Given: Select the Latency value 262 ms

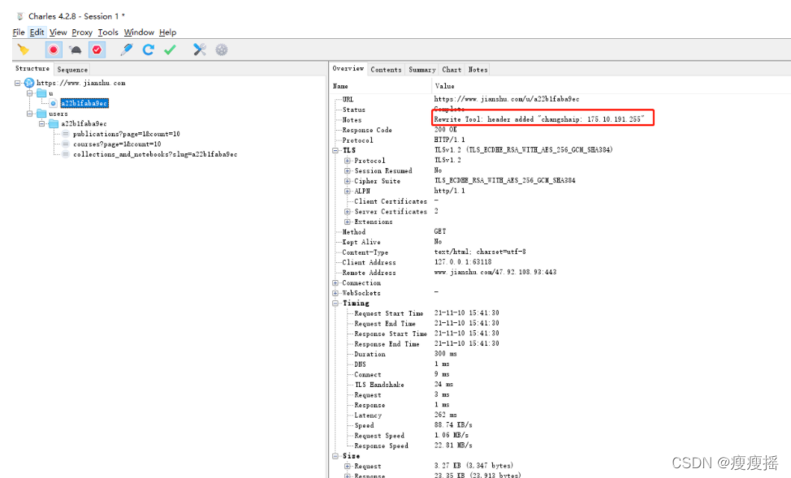Looking at the screenshot, I should [x=445, y=415].
